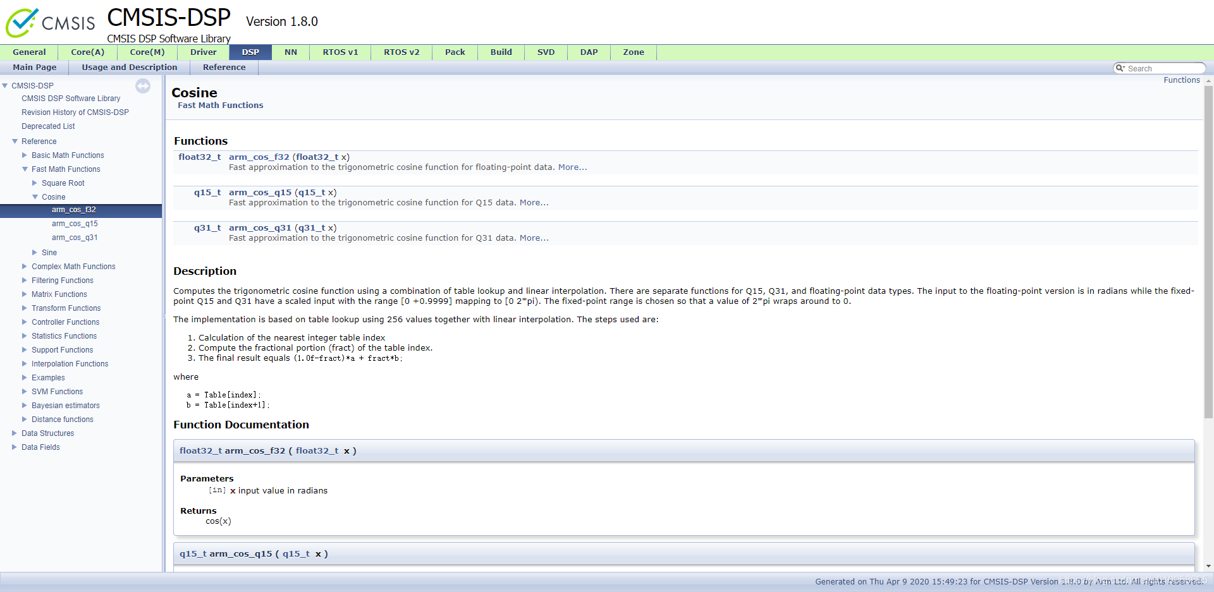1214x592 pixels.
Task: Open CMSIS DSP Software Library item
Action: (x=71, y=99)
